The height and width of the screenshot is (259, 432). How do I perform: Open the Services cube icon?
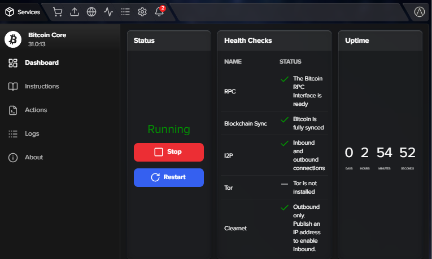[10, 12]
